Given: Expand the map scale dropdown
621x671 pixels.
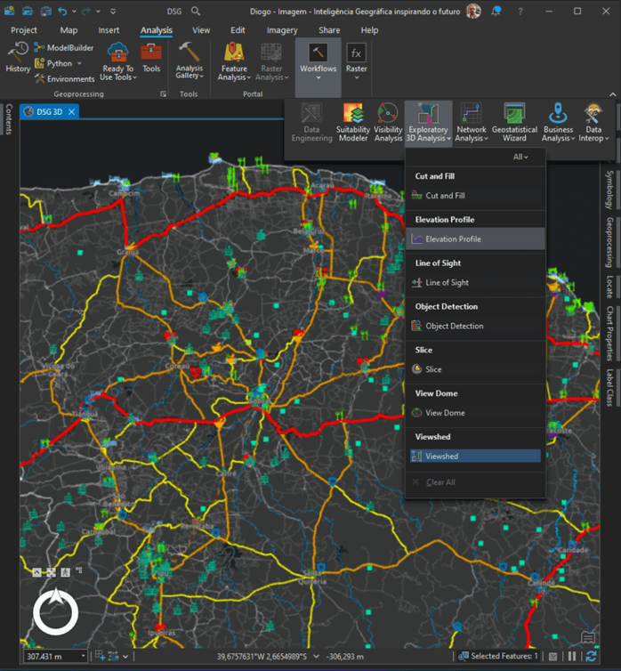Looking at the screenshot, I should tap(84, 657).
